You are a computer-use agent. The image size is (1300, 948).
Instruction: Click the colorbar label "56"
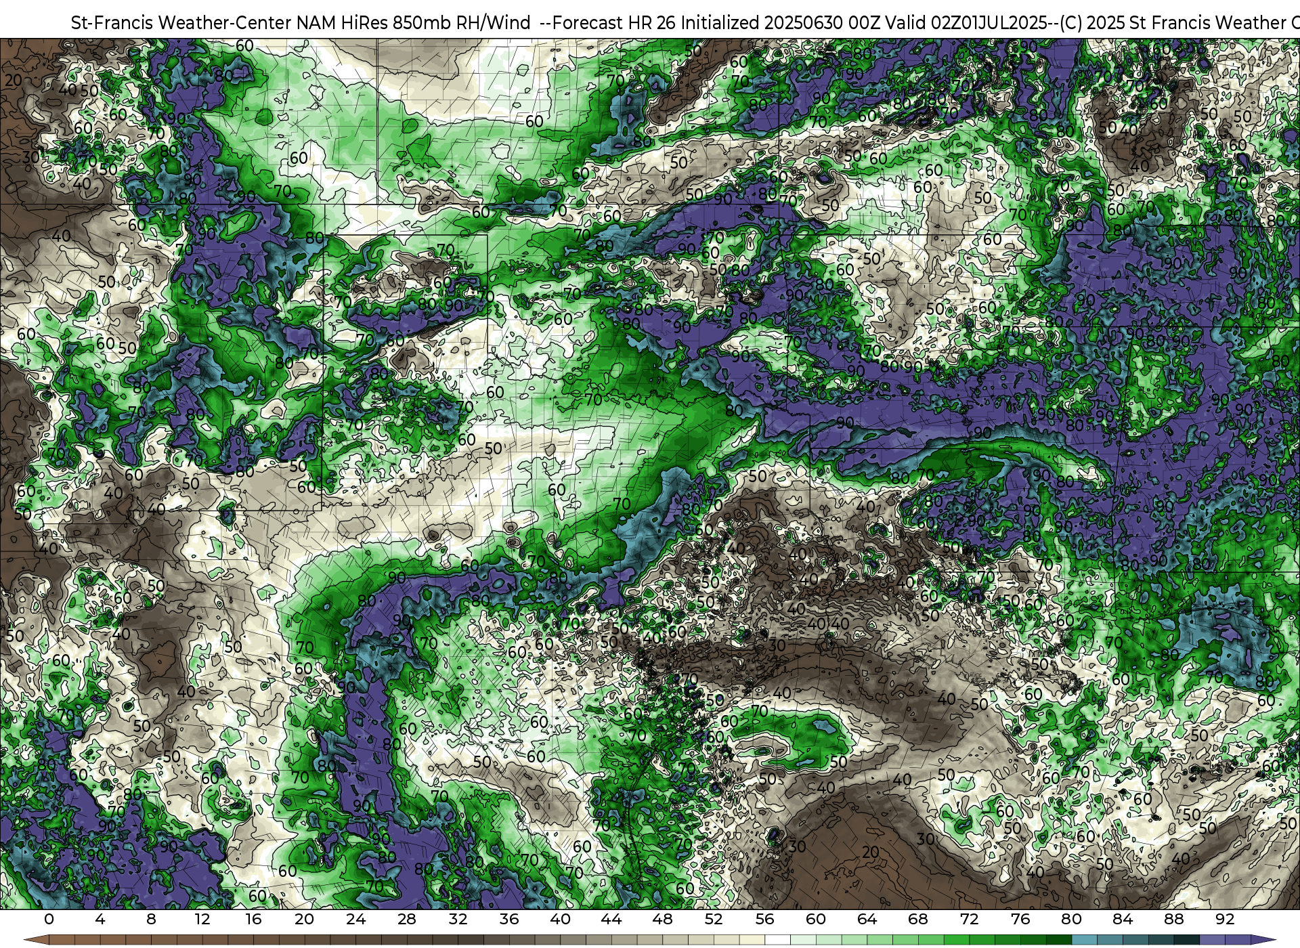(764, 920)
